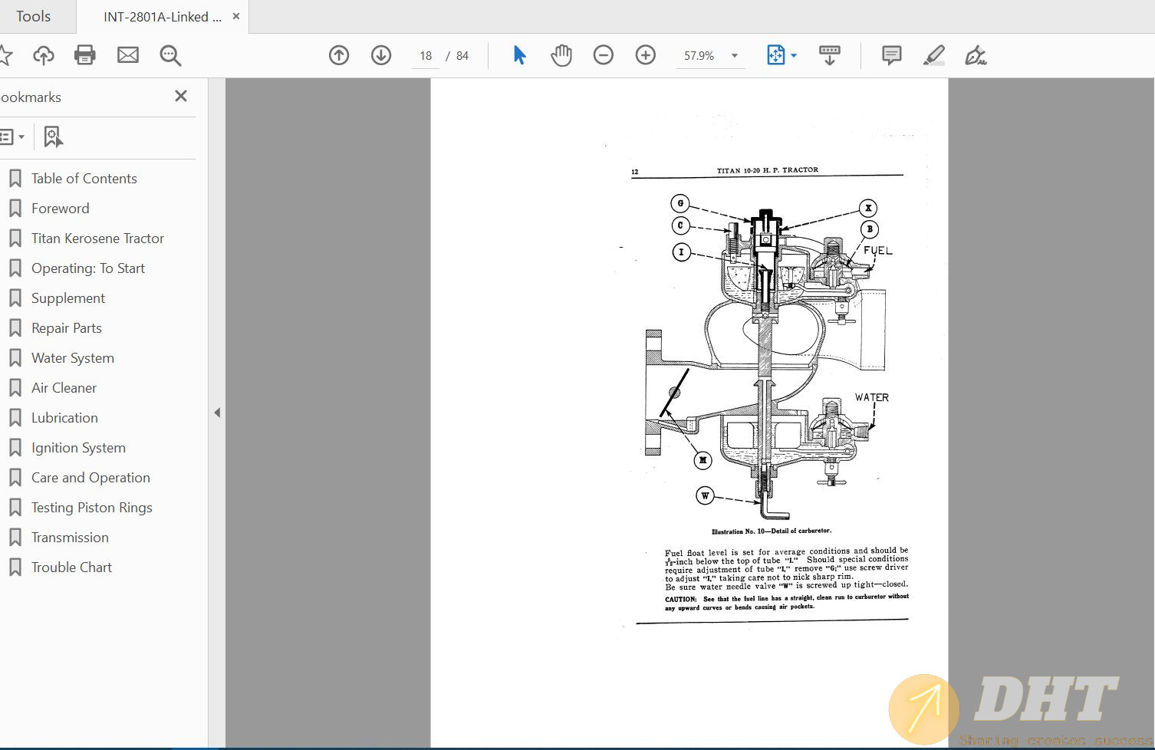
Task: Open the Ignition System bookmark
Action: click(x=78, y=448)
